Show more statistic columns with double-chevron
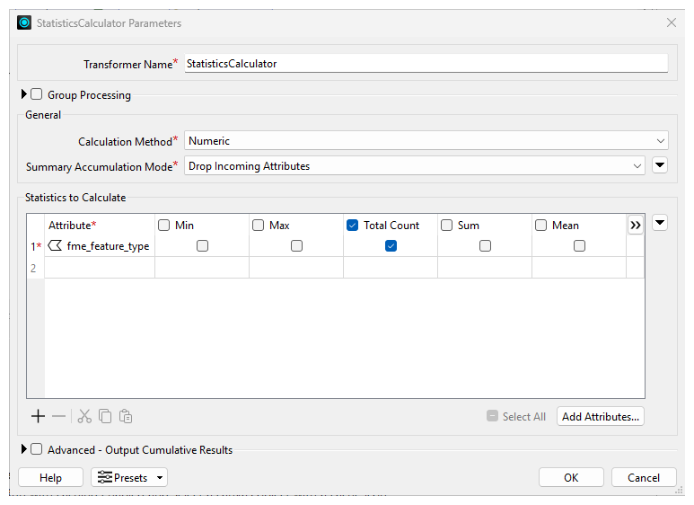This screenshot has height=505, width=694. tap(636, 225)
